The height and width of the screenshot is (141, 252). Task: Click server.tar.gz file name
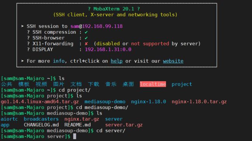point(124,125)
